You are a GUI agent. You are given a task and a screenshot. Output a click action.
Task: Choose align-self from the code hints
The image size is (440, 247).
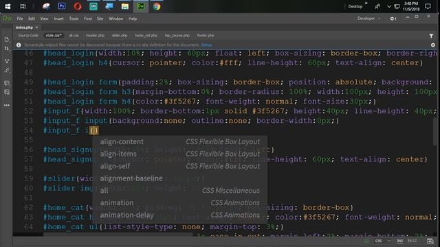click(180, 166)
